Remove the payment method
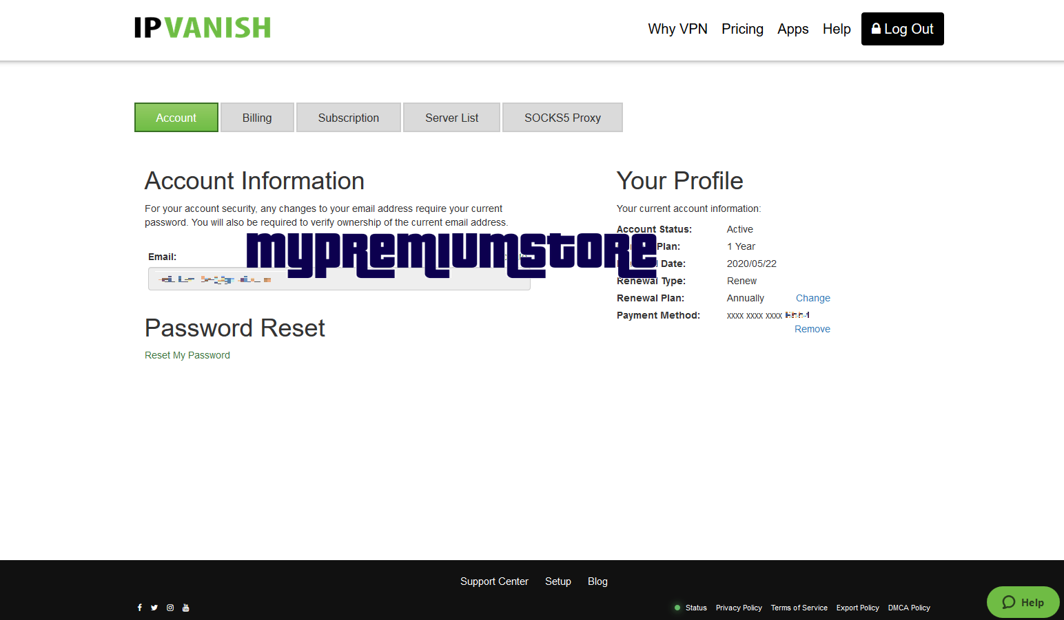The width and height of the screenshot is (1064, 620). click(x=812, y=329)
